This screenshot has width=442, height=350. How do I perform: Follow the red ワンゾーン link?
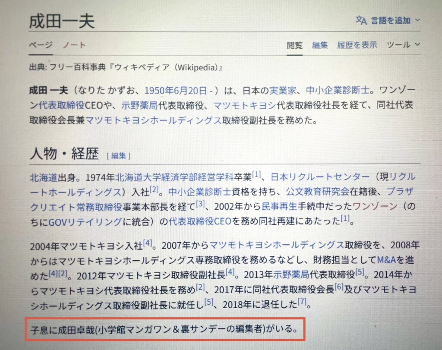375,206
